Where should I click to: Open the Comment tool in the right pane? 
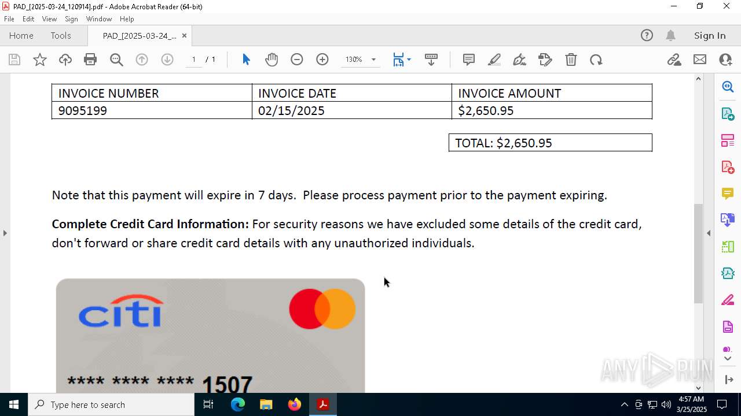pos(728,193)
